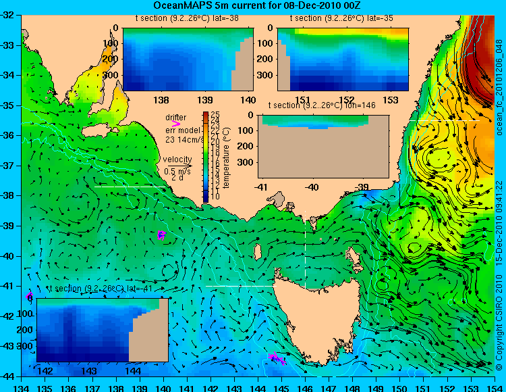Open the lon=146 temperature section inset
Screen dimensions: 506x392
point(323,147)
